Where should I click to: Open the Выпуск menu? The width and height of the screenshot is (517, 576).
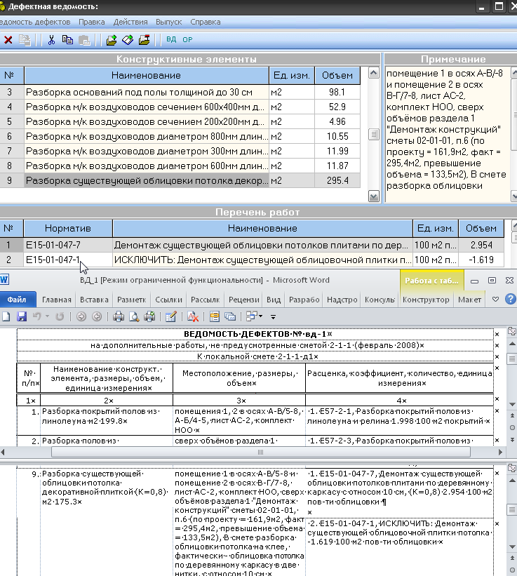tap(168, 22)
